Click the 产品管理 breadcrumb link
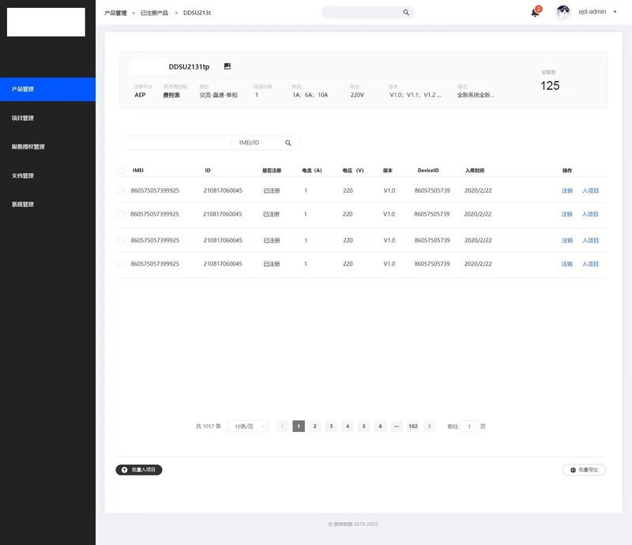 coord(115,13)
